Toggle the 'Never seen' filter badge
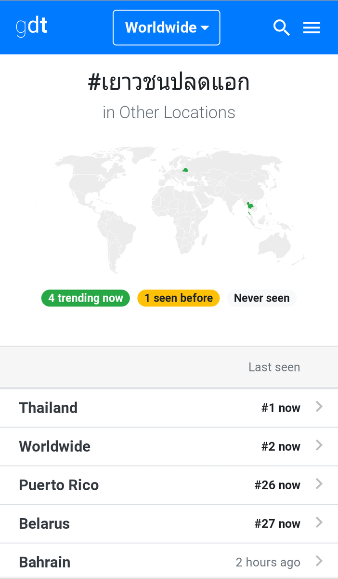Screen dimensions: 338x579 tap(261, 298)
